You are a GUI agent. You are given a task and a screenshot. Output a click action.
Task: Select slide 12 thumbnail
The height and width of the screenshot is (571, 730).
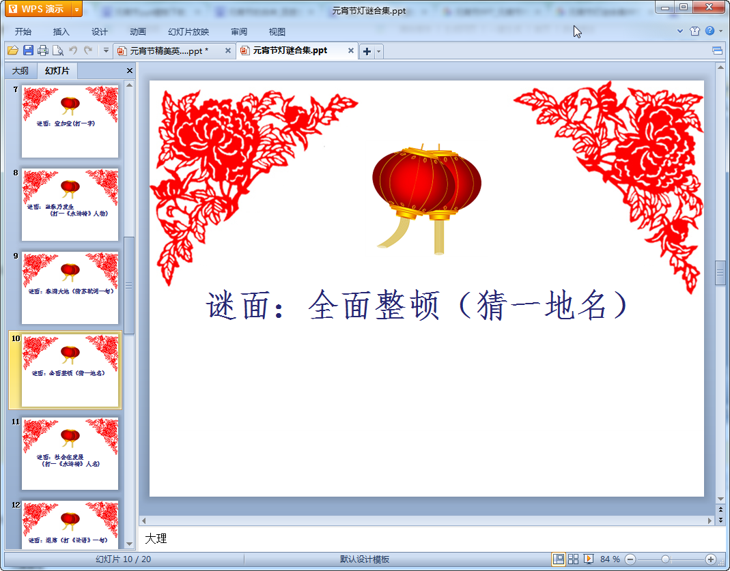(70, 524)
